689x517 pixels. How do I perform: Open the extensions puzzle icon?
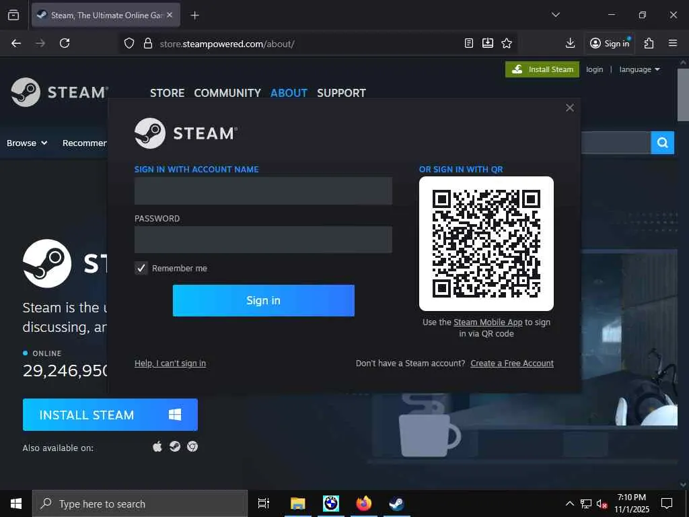pyautogui.click(x=649, y=43)
